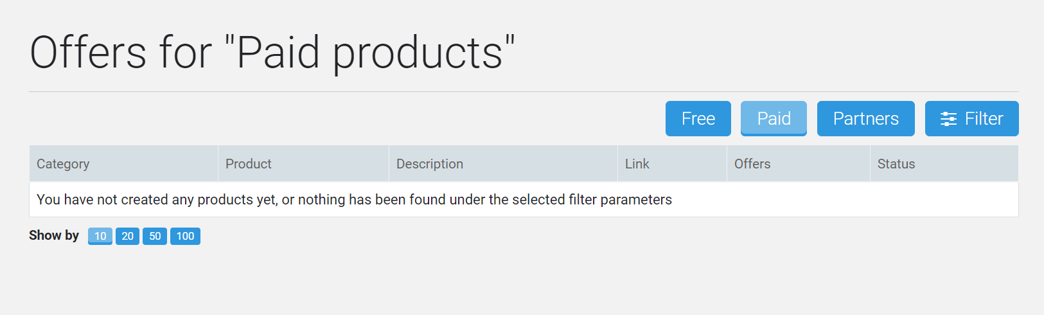Image resolution: width=1044 pixels, height=315 pixels.
Task: Show 20 items per page
Action: [x=127, y=236]
